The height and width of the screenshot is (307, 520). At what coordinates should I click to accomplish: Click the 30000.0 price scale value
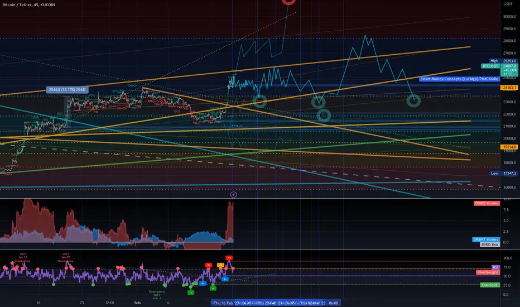point(509,17)
